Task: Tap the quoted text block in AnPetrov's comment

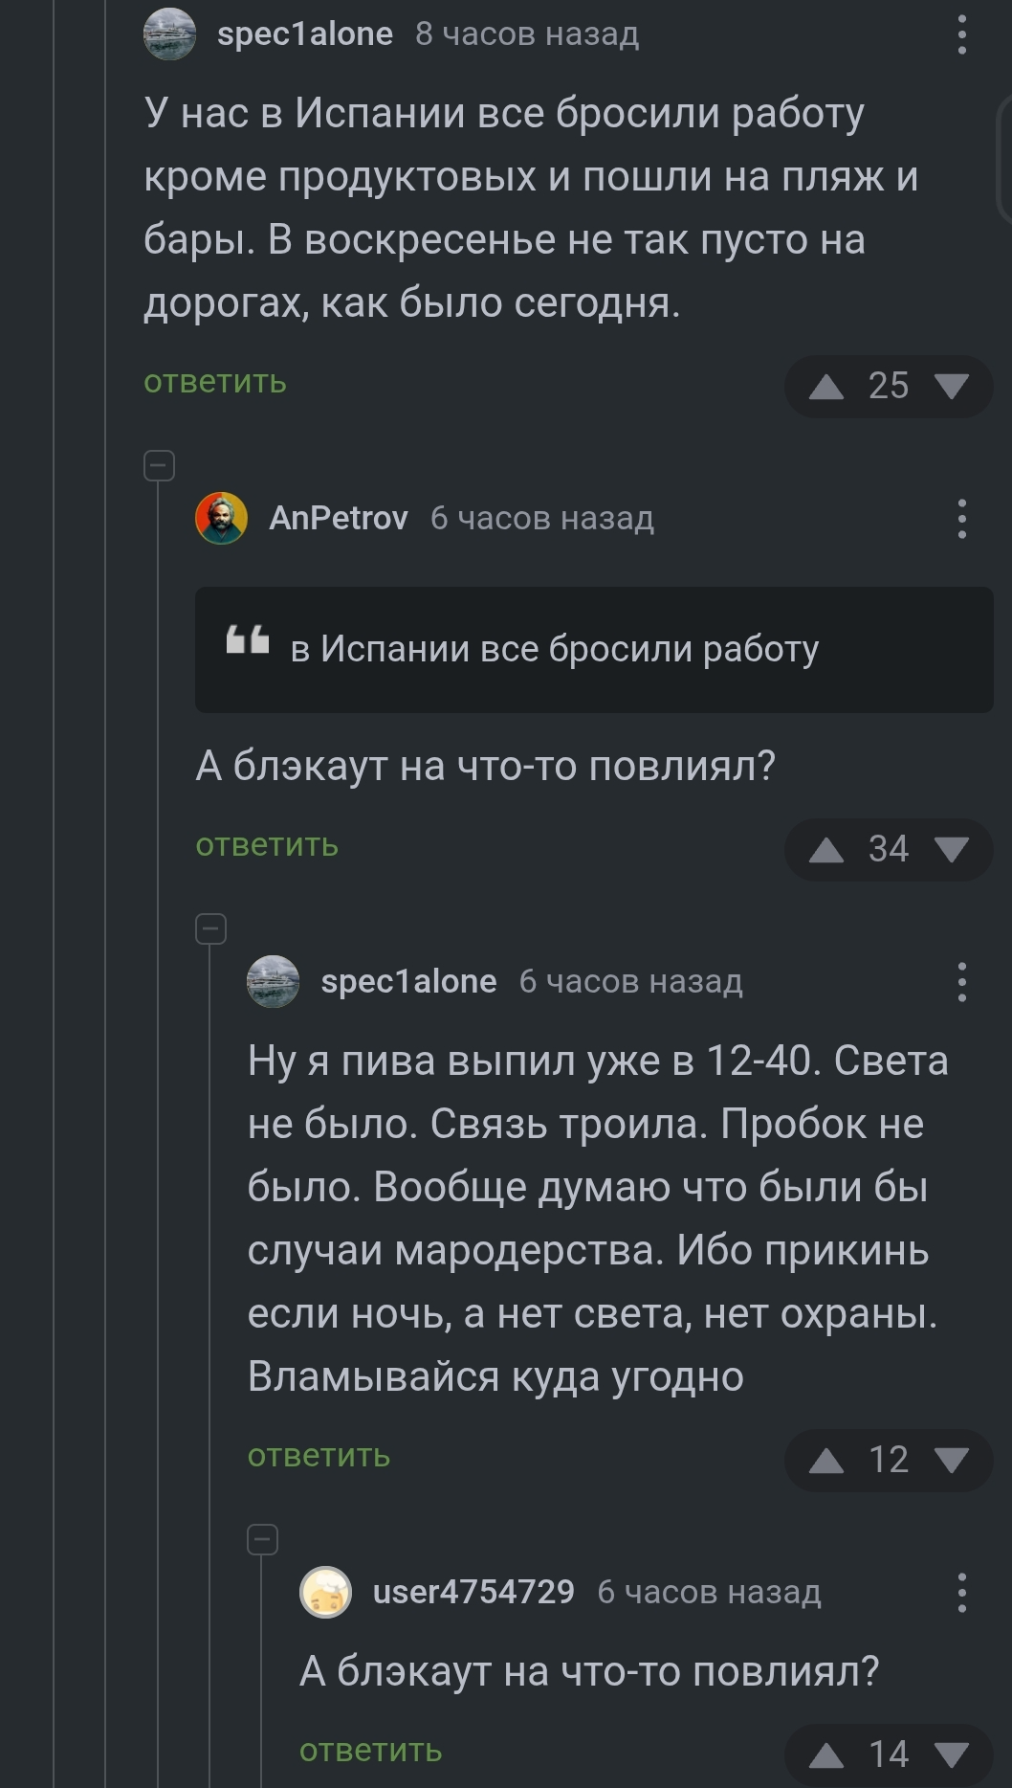Action: (594, 649)
